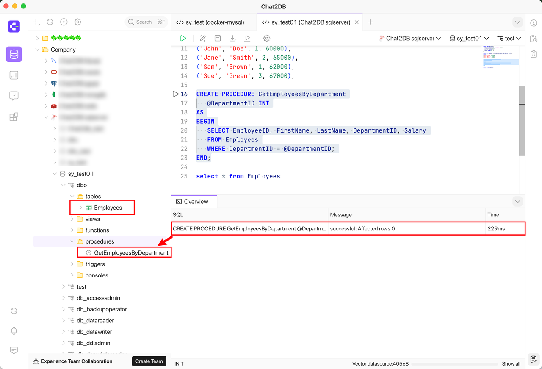Click Experience Team Collaboration label

coord(77,361)
